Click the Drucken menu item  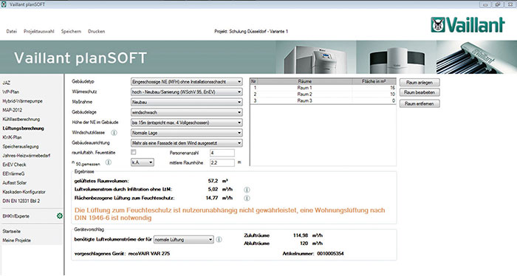coord(96,31)
